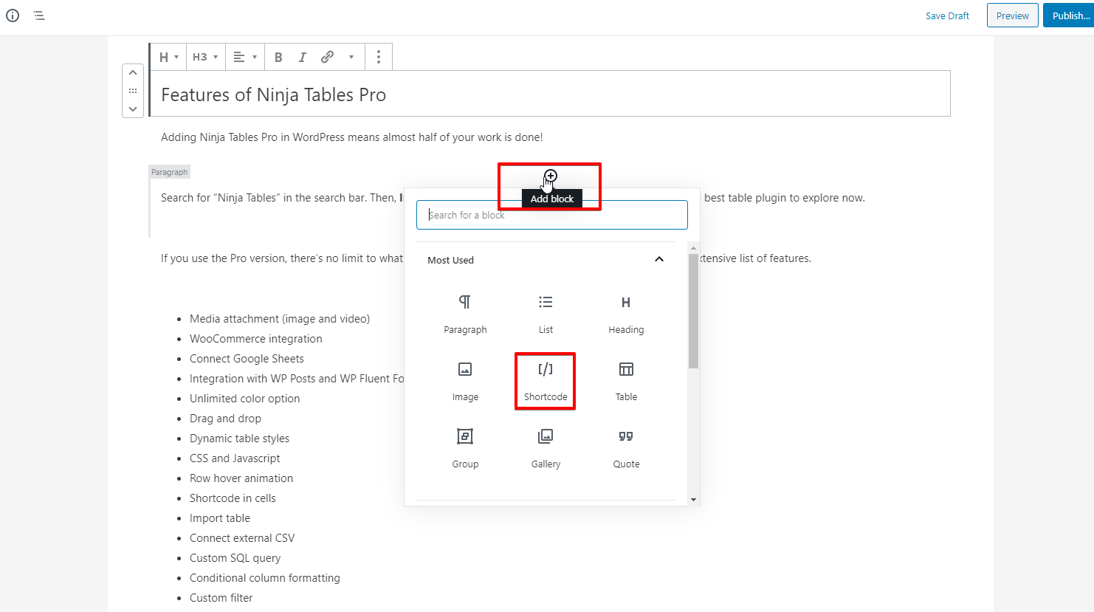
Task: Click 'Conditional column formatting' list item
Action: point(265,578)
